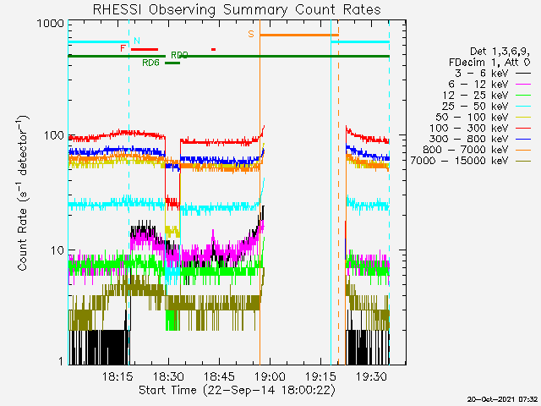Click the green 'RD0' label
This screenshot has width=541, height=406.
point(179,55)
